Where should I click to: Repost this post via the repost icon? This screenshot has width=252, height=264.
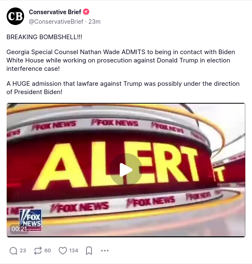[38, 251]
